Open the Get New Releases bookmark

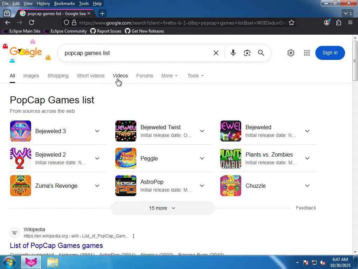pos(144,31)
